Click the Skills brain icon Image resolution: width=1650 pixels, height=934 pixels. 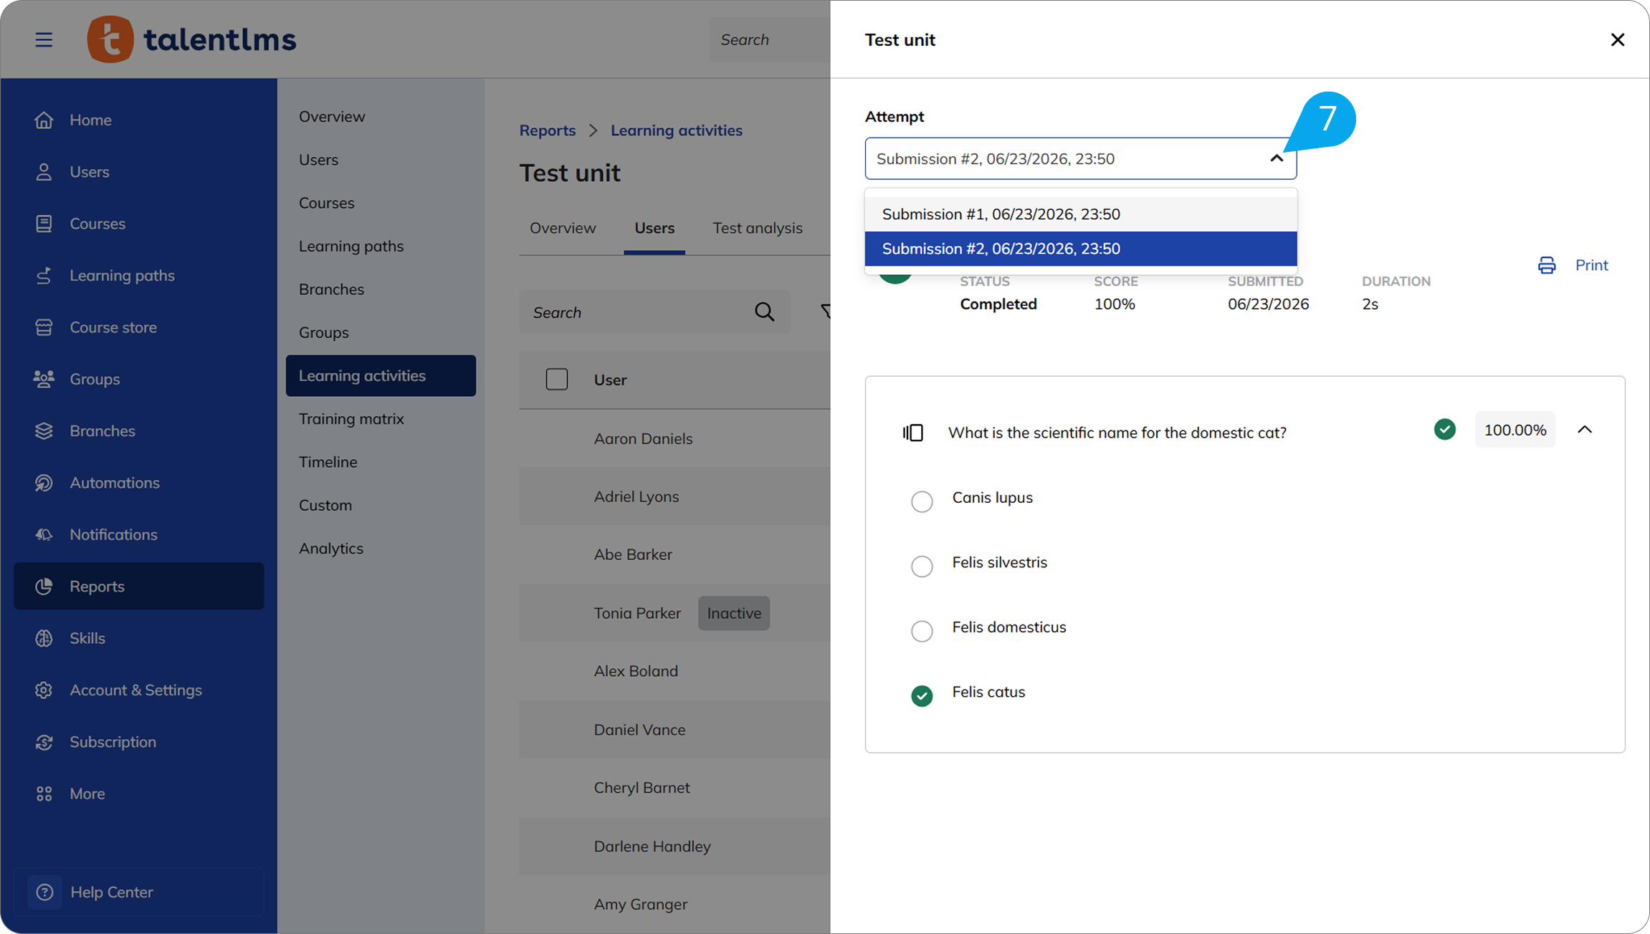[44, 638]
